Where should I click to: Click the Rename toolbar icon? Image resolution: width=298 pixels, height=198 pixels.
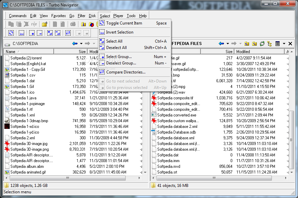34,24
